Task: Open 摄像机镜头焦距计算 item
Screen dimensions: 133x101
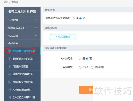Action: [22, 59]
